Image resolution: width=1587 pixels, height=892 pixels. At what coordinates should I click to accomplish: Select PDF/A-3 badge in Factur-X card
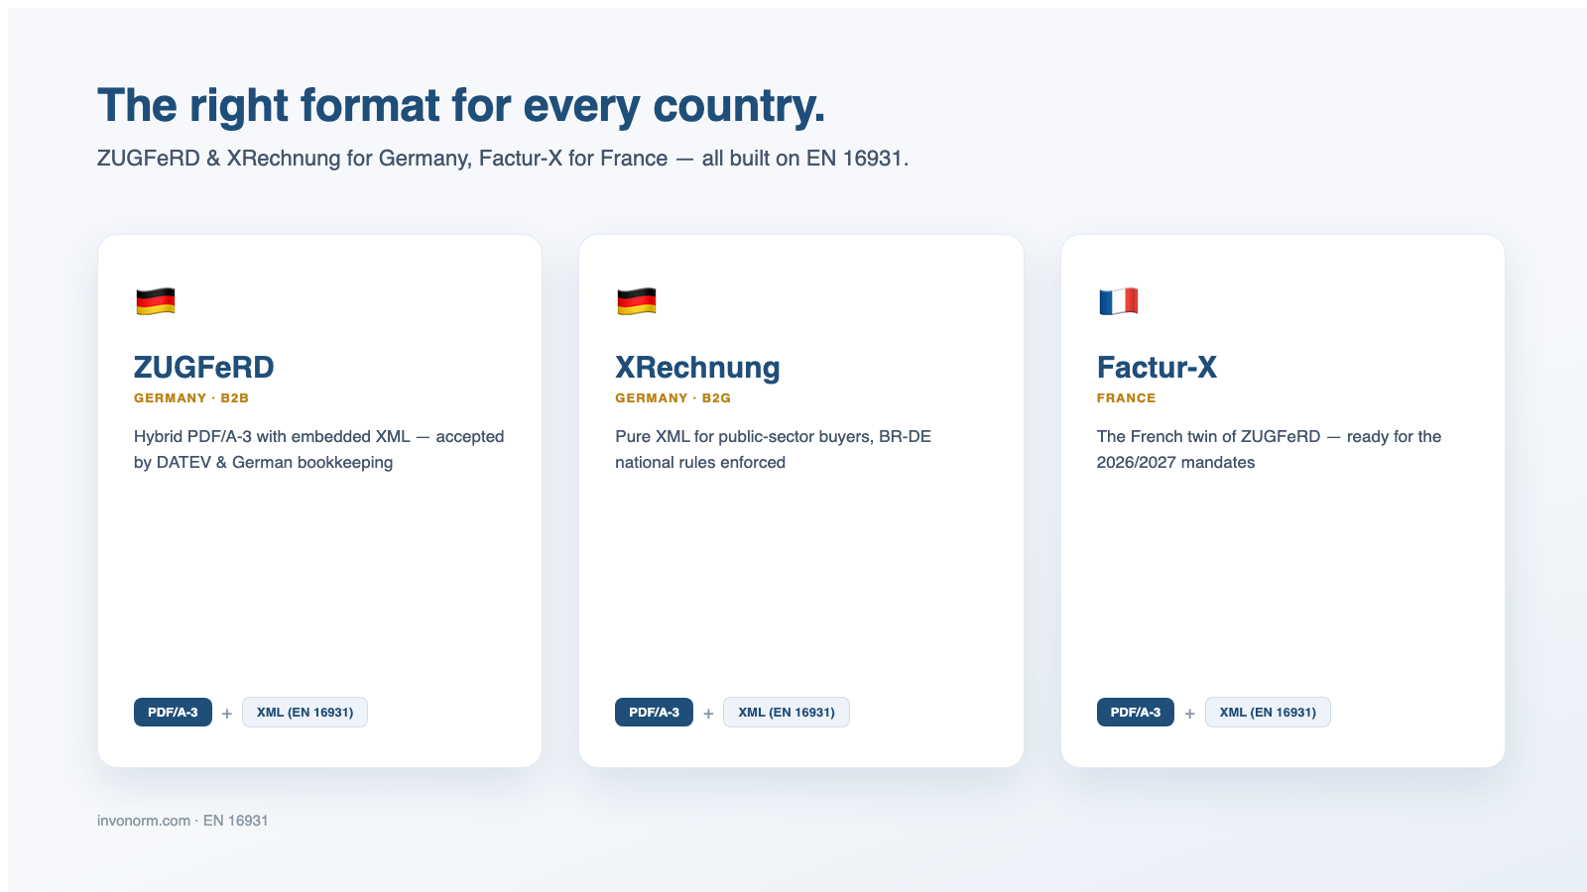click(x=1135, y=713)
